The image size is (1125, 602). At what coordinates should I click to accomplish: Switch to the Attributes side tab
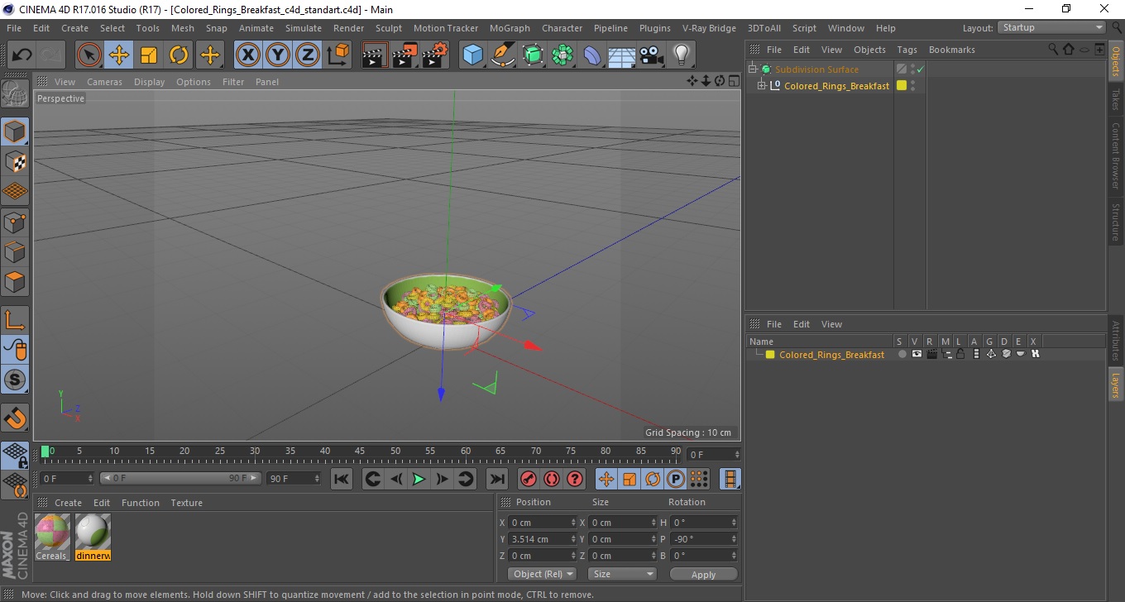coord(1116,342)
